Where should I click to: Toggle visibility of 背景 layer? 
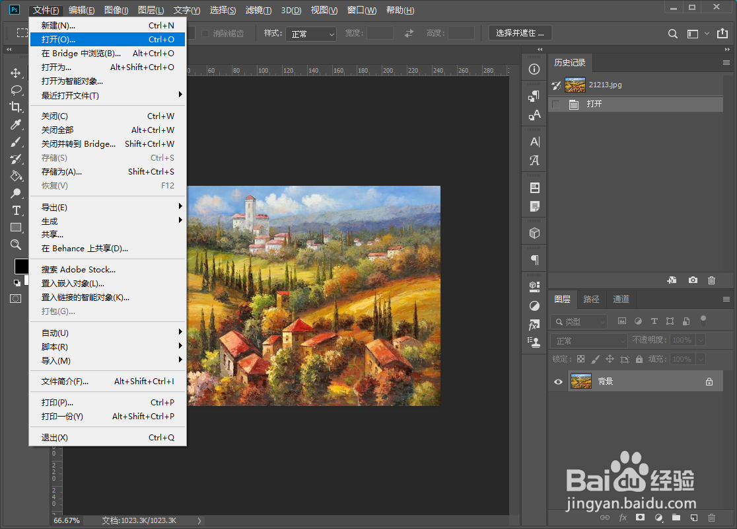point(558,382)
